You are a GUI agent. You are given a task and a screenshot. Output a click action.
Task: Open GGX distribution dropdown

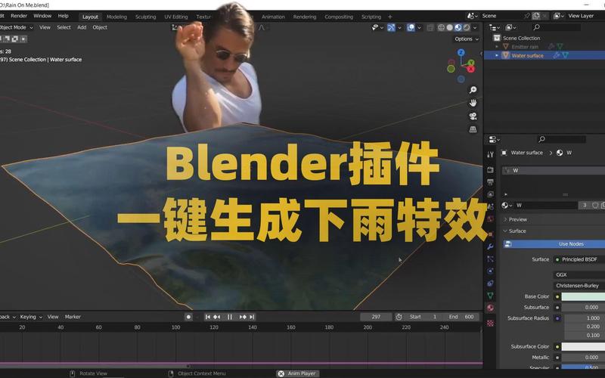pyautogui.click(x=579, y=274)
